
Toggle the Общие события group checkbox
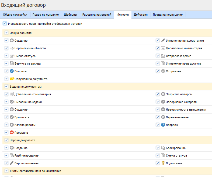(x=6, y=33)
